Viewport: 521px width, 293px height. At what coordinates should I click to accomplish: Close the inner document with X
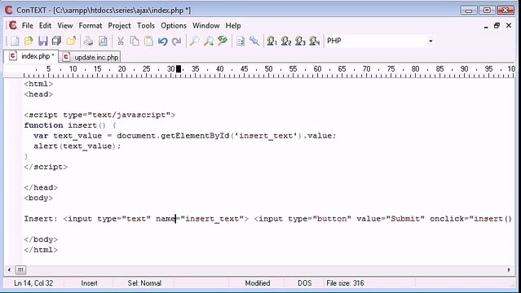click(x=509, y=25)
